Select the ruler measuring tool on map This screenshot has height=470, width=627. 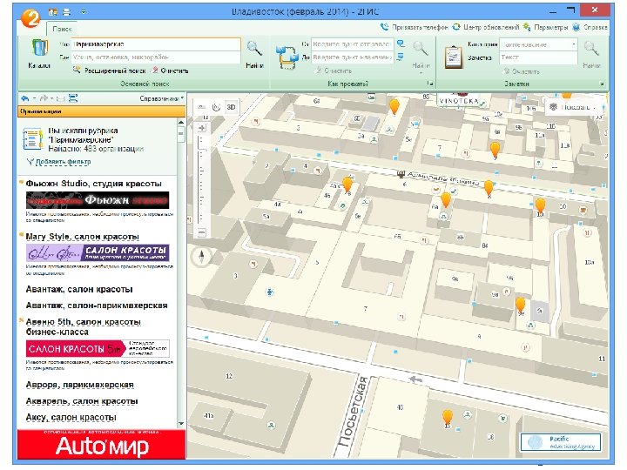[x=201, y=107]
